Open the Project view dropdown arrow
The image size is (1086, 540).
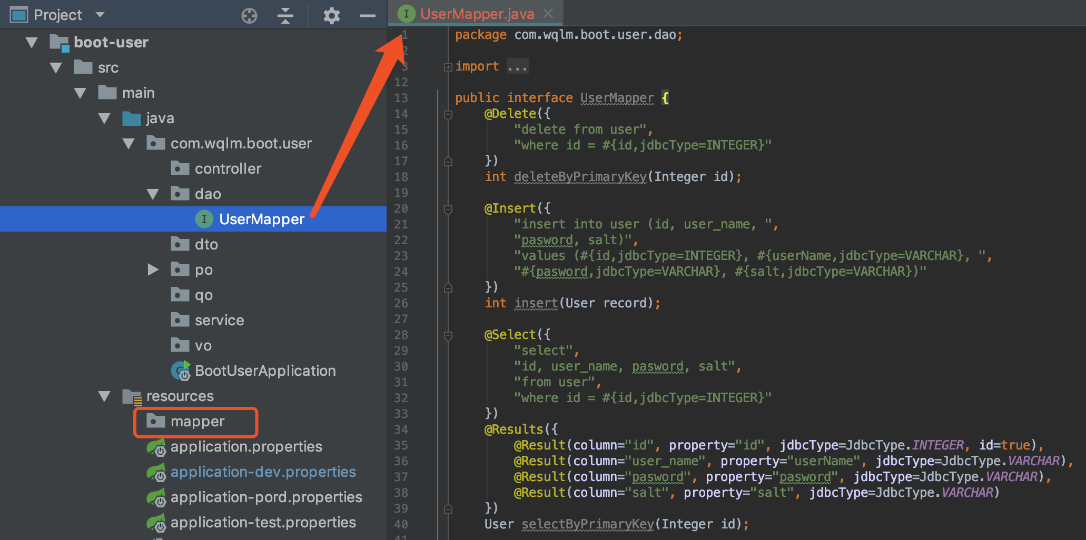click(100, 15)
